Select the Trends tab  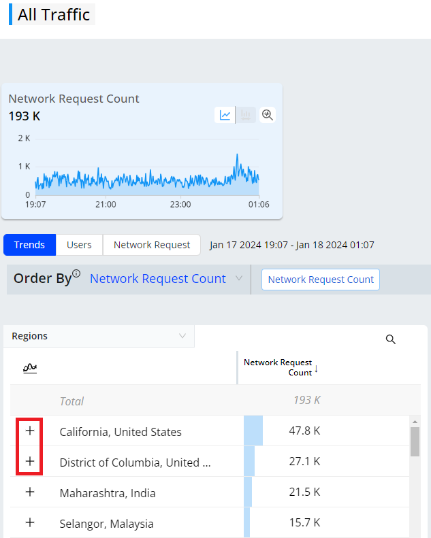click(29, 245)
